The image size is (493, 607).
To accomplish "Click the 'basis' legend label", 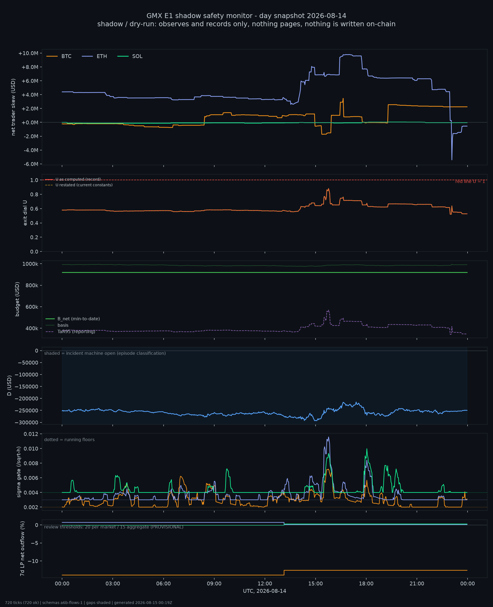I will click(x=63, y=325).
